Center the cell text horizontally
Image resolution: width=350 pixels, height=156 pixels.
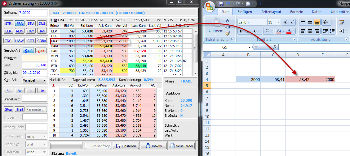[x=310, y=31]
